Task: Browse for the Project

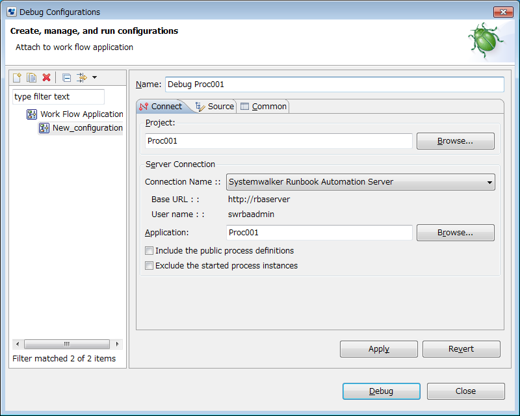Action: pyautogui.click(x=456, y=141)
